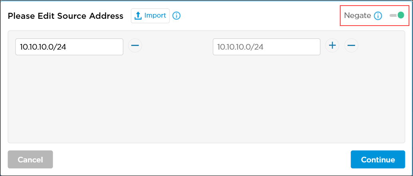Click the Cancel button

click(x=30, y=160)
